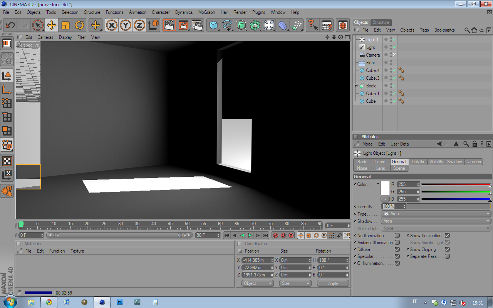Image resolution: width=493 pixels, height=308 pixels.
Task: Uncheck the Show Clipping checkbox
Action: (x=447, y=249)
